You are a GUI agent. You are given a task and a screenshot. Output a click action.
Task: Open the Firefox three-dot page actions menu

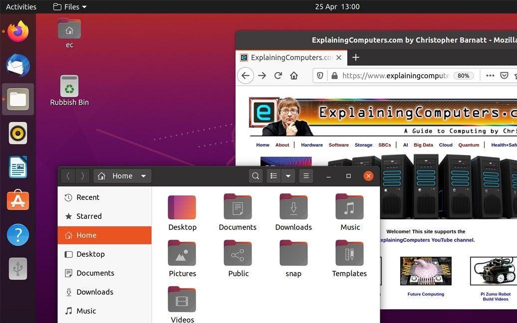[x=491, y=75]
